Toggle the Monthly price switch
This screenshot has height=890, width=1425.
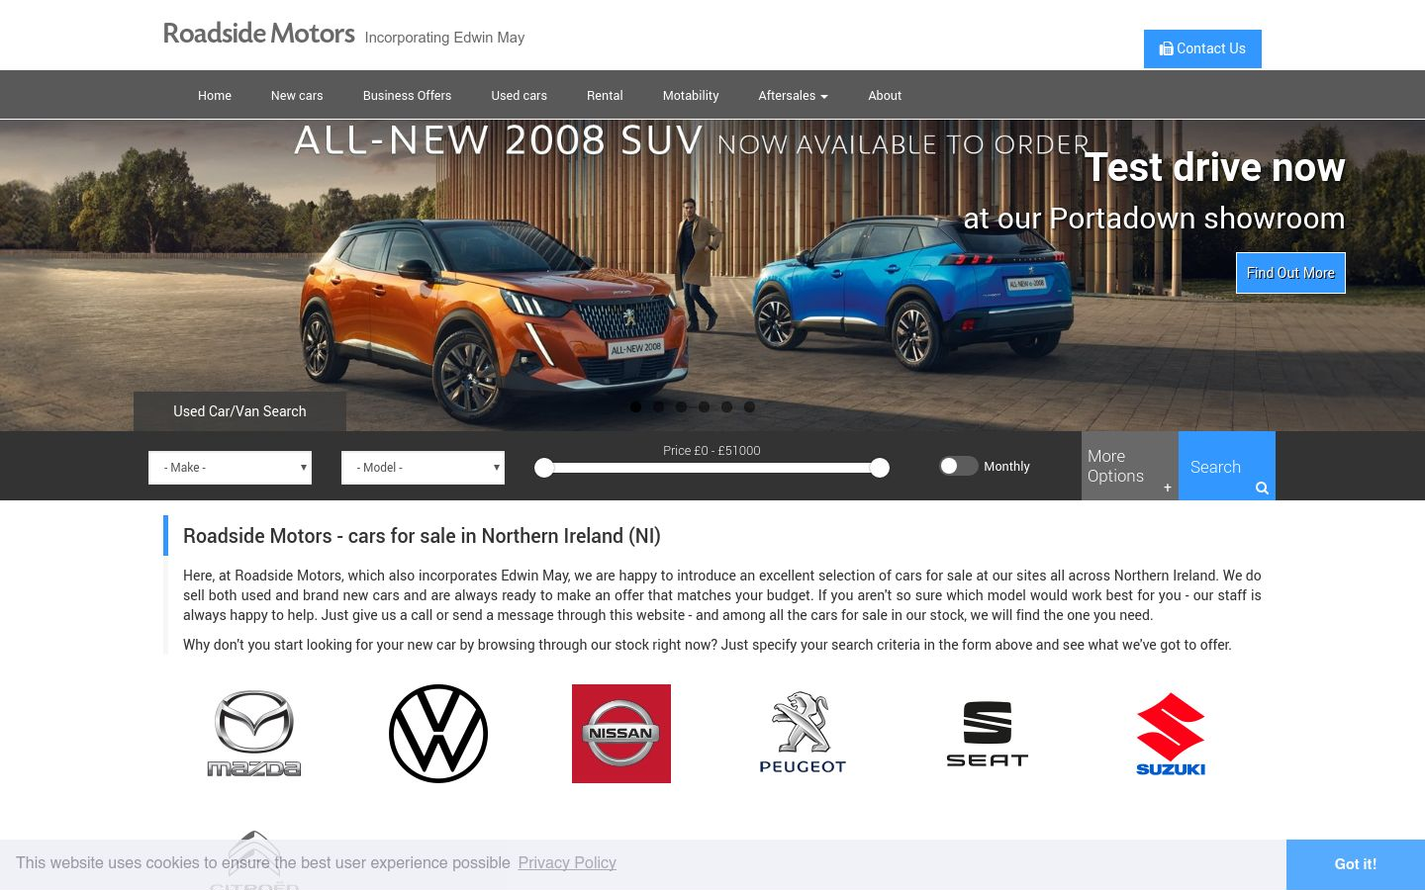pyautogui.click(x=958, y=466)
